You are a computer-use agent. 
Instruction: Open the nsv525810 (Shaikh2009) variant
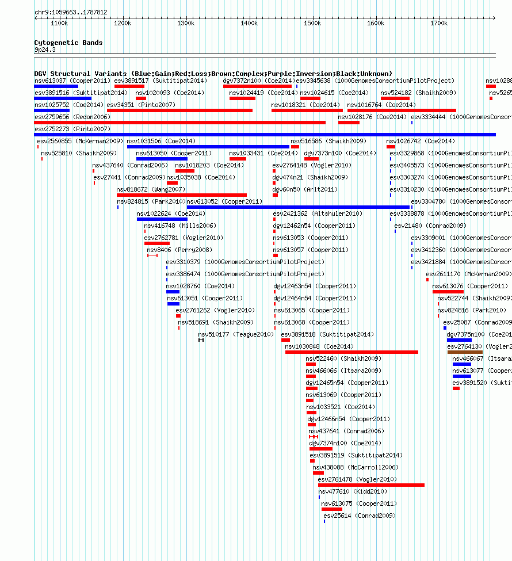pos(79,153)
